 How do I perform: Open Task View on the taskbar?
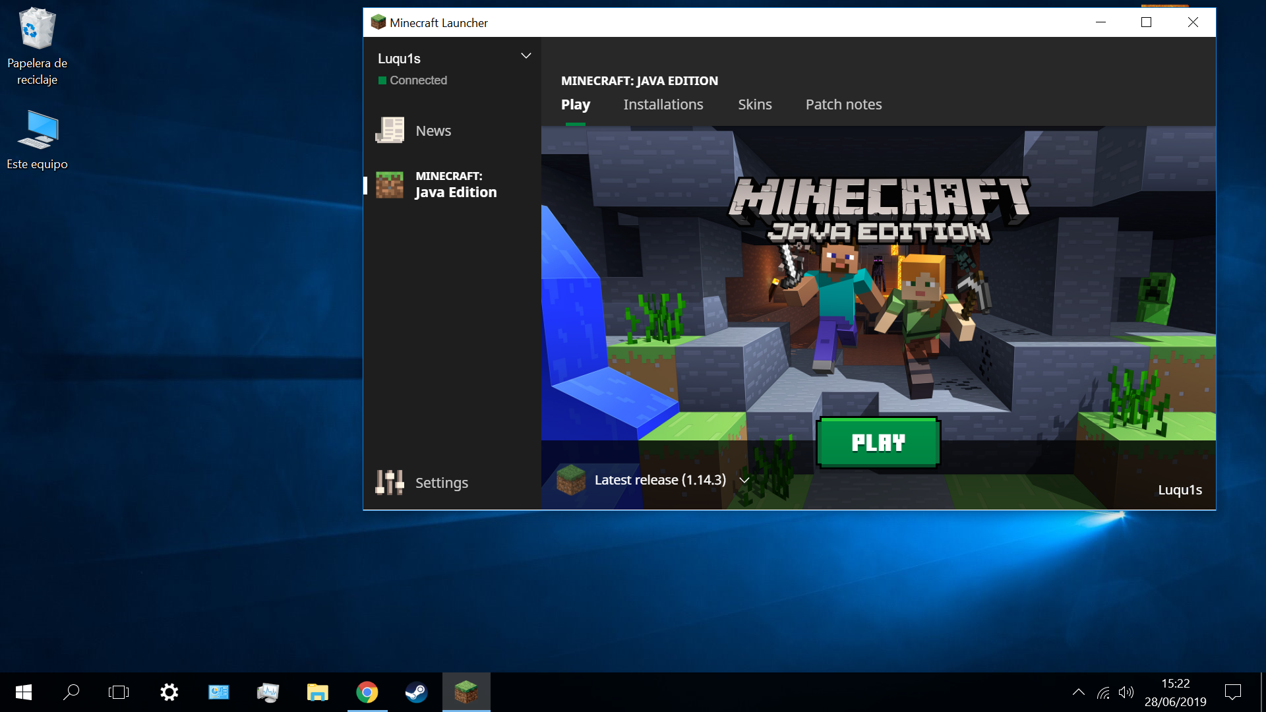119,692
